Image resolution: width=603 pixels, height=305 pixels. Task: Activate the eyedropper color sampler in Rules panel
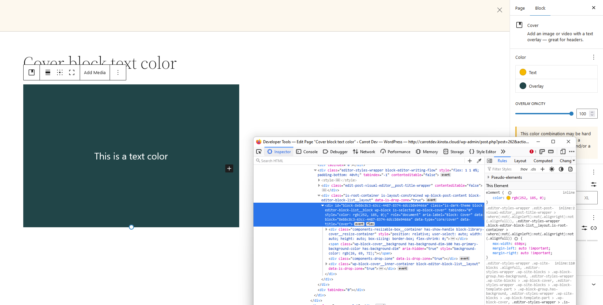pos(479,161)
